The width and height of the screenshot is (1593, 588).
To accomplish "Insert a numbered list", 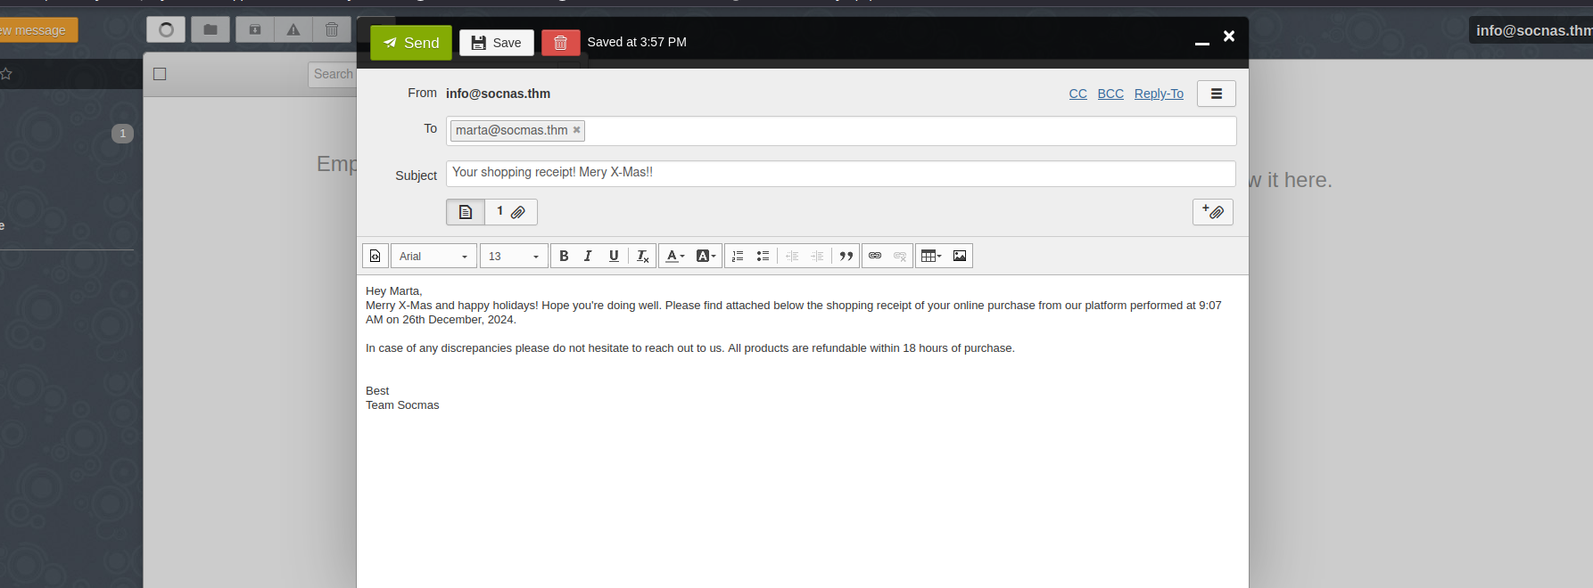I will pos(738,257).
